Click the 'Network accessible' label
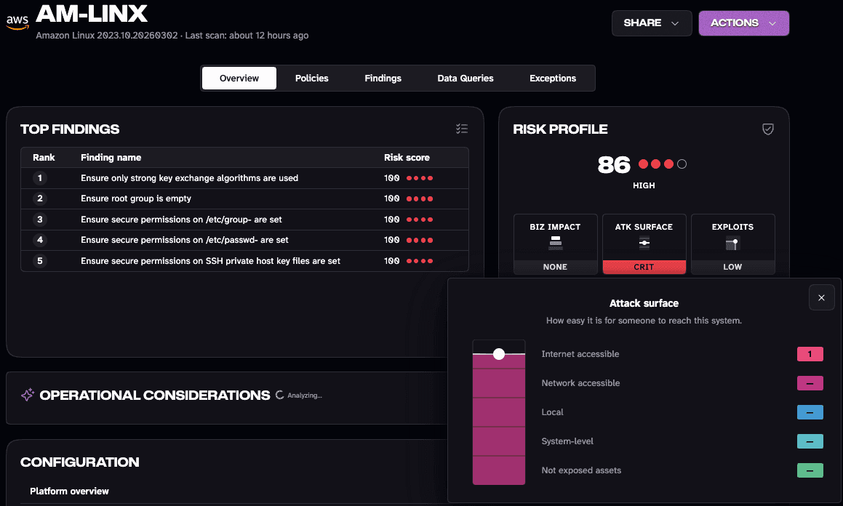The image size is (843, 506). click(580, 383)
